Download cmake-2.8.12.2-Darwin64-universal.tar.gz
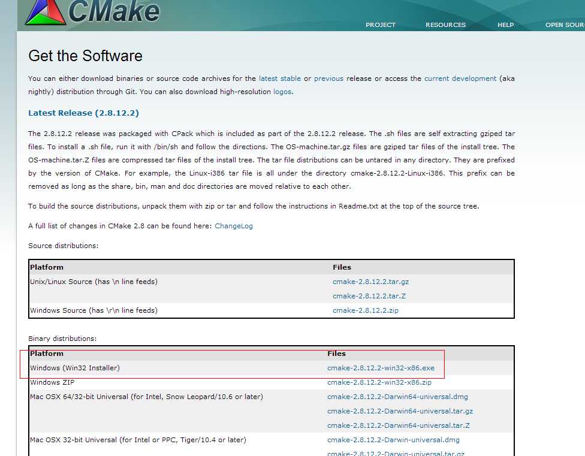 [x=400, y=411]
